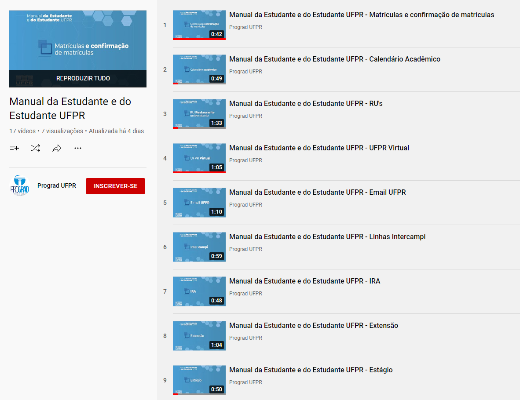Select the Estágio video title
This screenshot has width=520, height=400.
coord(311,370)
